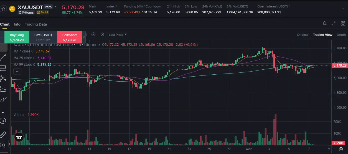The width and height of the screenshot is (348, 154).
Task: Open the emoji sticker tool
Action: coord(3,121)
